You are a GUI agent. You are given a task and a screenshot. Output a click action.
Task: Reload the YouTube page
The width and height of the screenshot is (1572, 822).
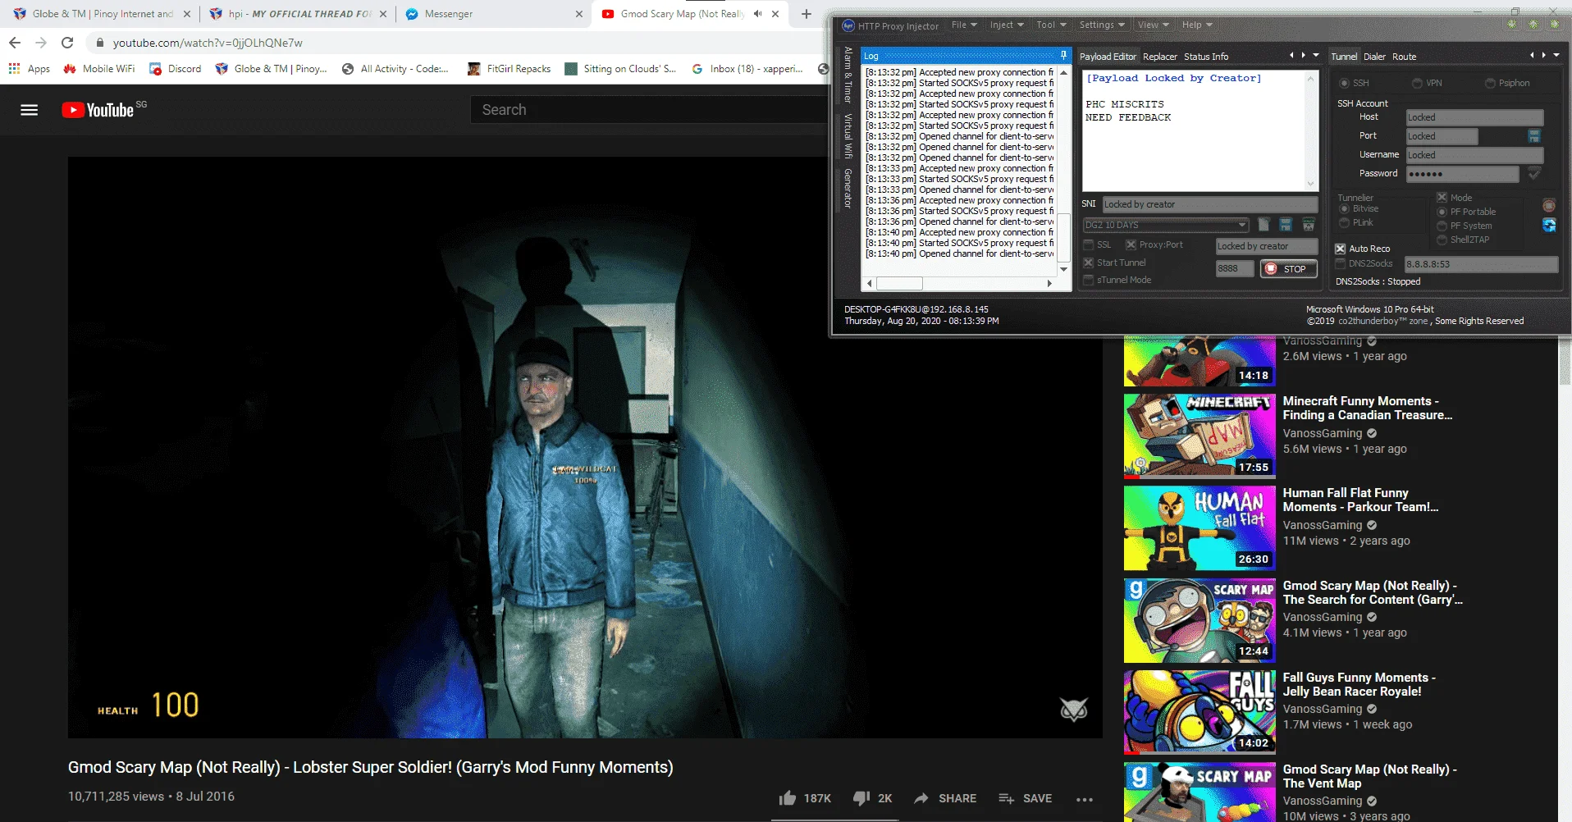coord(67,43)
